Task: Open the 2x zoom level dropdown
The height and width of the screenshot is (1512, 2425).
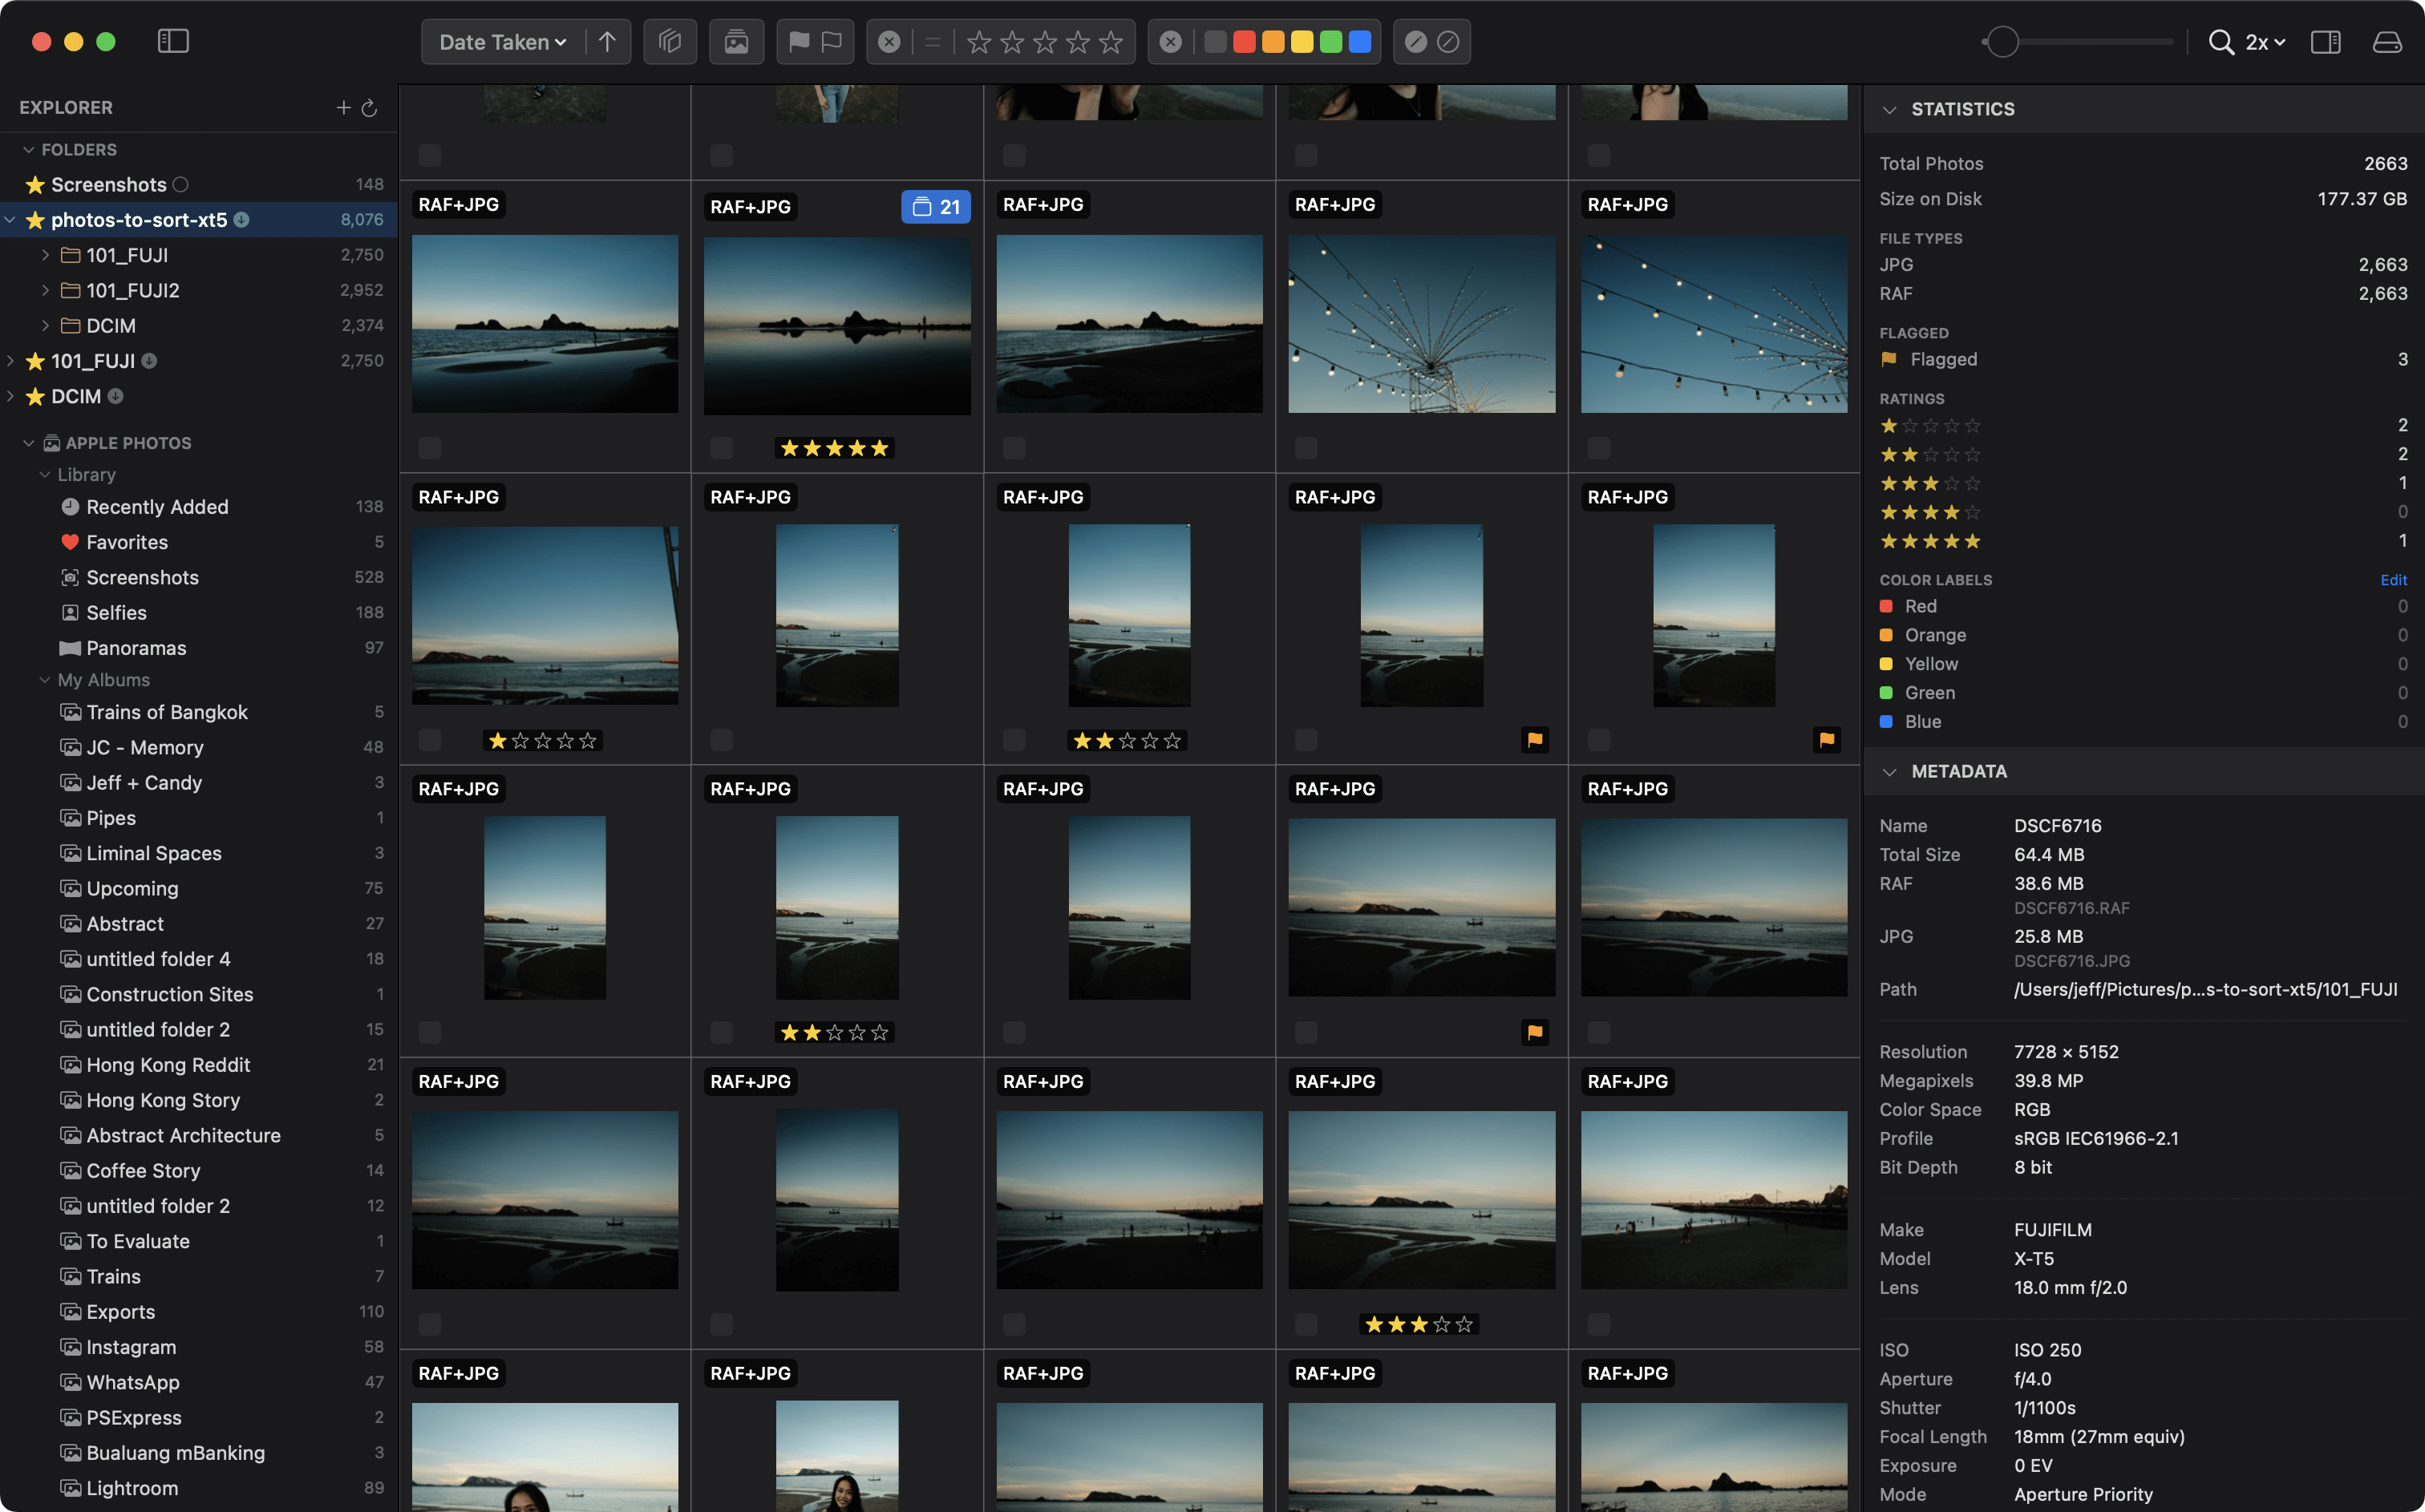Action: tap(2265, 41)
